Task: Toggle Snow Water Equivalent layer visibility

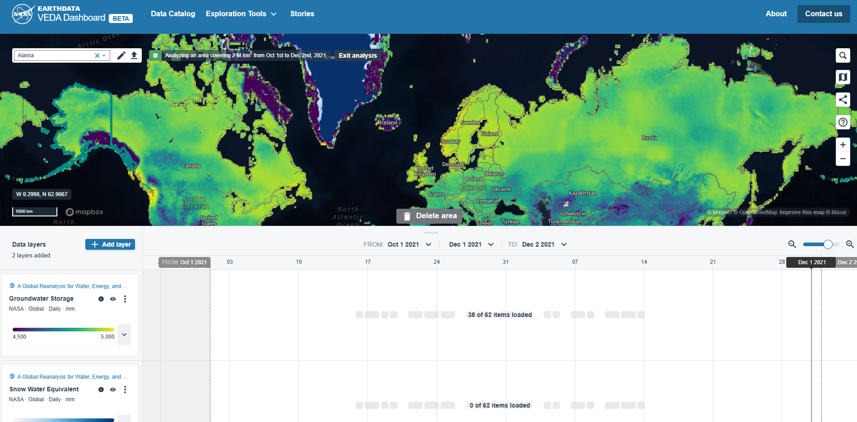Action: 113,390
